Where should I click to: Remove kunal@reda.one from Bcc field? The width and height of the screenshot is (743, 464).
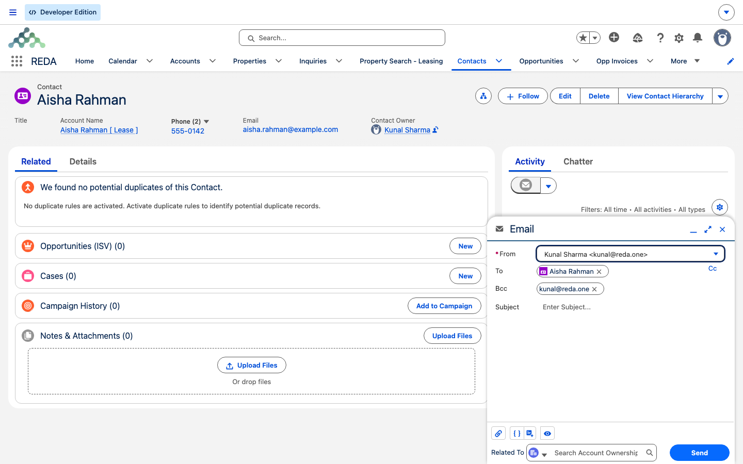pos(594,289)
